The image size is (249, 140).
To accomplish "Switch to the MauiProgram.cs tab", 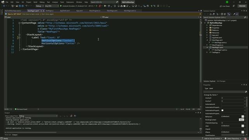I will tap(95, 11).
